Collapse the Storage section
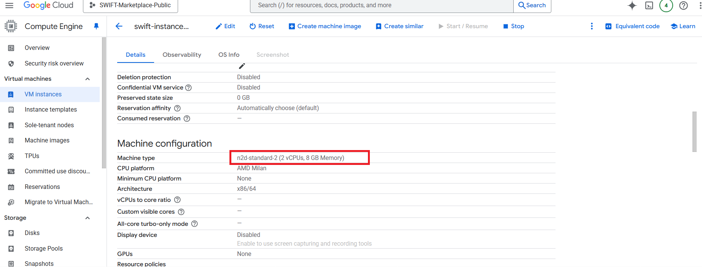This screenshot has width=702, height=267. (x=88, y=218)
